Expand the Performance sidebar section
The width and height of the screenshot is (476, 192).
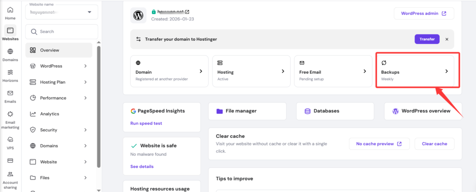tap(59, 98)
